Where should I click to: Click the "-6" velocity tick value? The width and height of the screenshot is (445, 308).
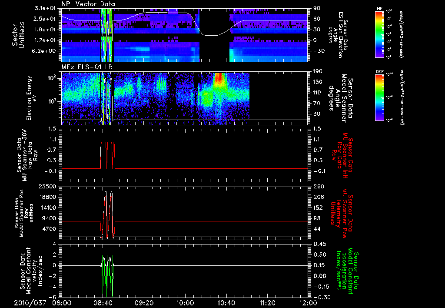[53, 298]
